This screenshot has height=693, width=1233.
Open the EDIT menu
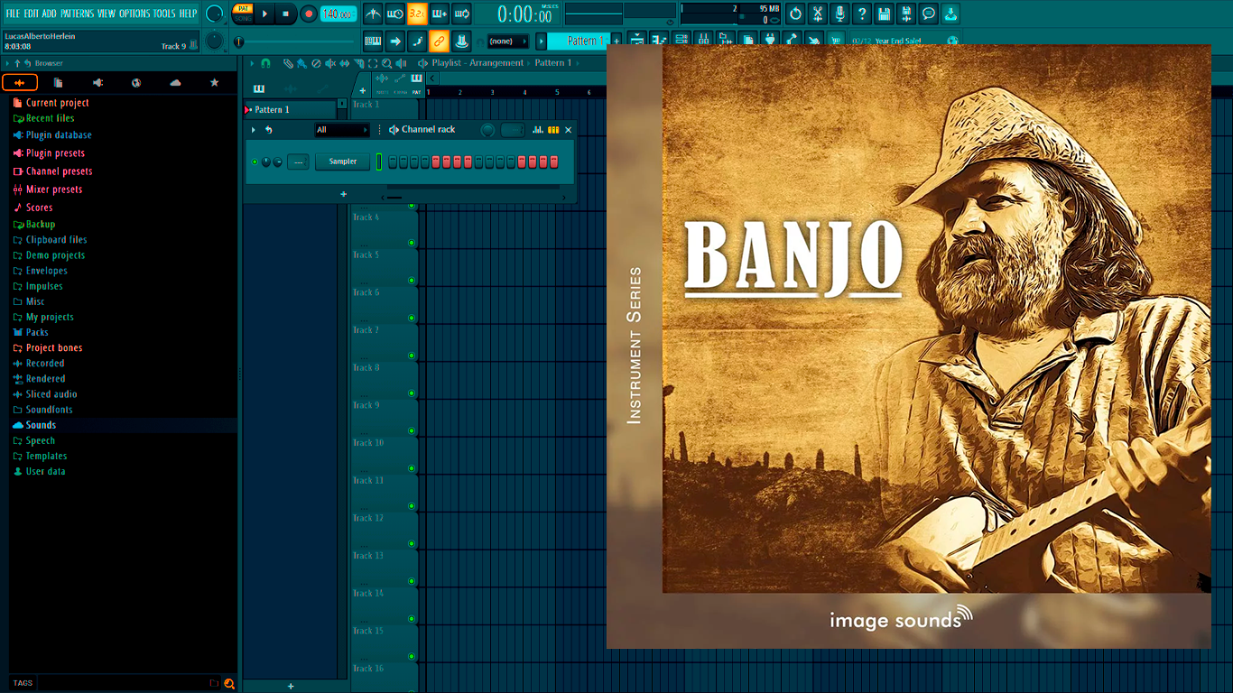click(32, 14)
